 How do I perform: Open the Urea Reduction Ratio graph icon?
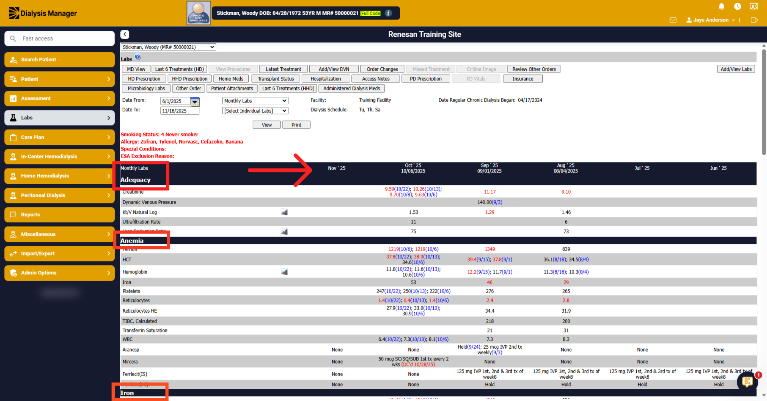point(284,232)
